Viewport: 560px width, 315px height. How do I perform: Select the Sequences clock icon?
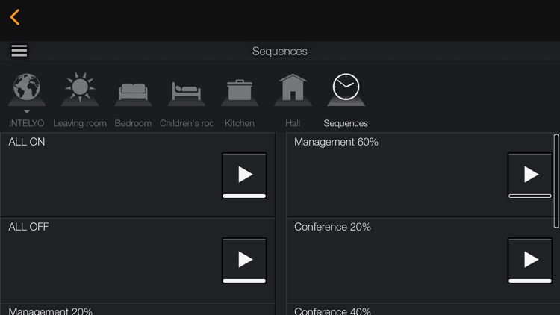pyautogui.click(x=346, y=87)
